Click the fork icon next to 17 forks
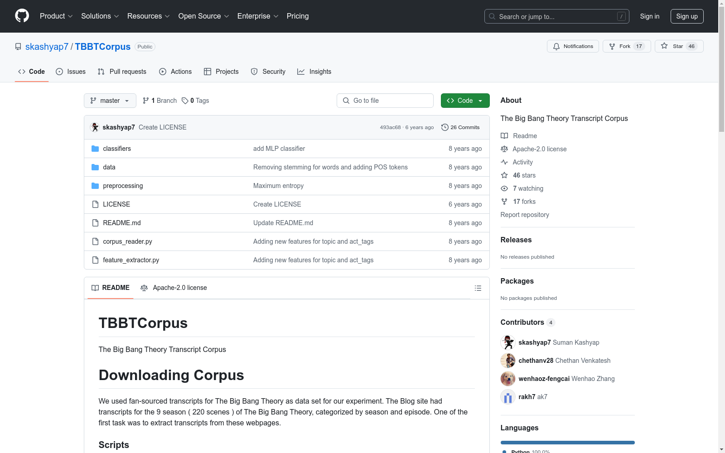Screen dimensions: 725x453 tap(504, 202)
